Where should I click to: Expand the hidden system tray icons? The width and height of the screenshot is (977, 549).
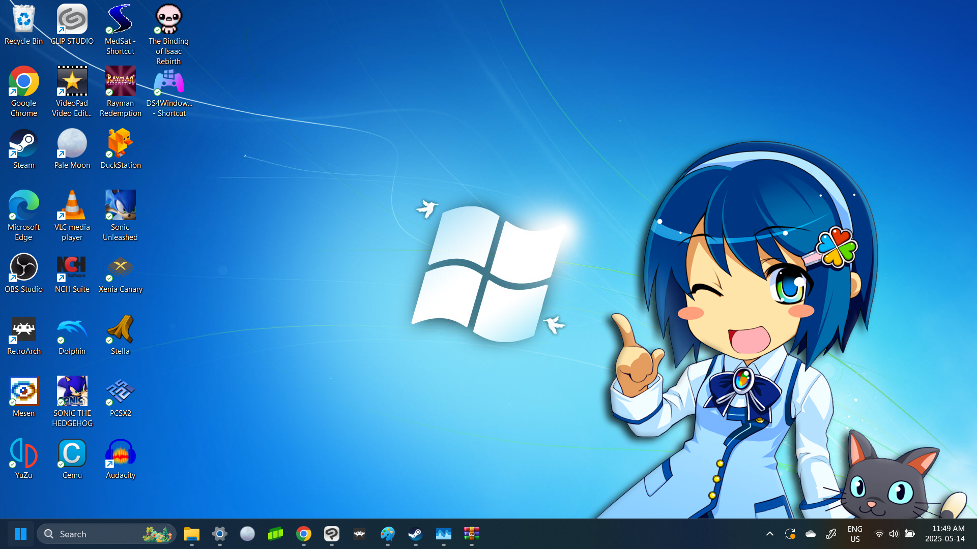770,534
